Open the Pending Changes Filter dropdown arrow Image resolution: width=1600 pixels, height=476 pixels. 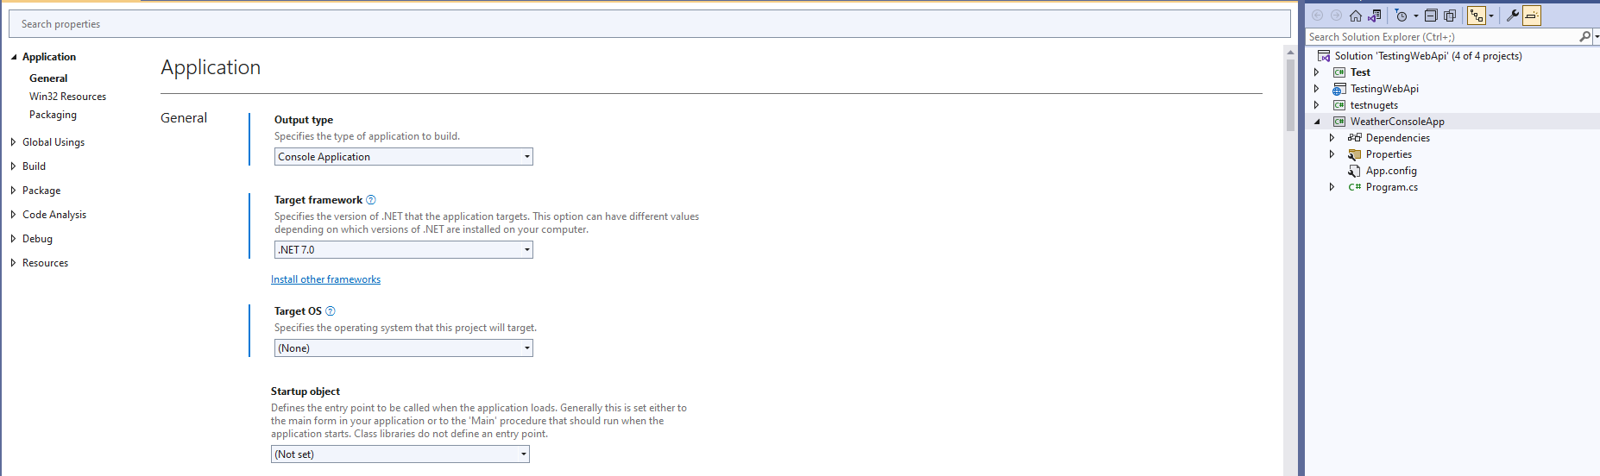tap(1415, 16)
